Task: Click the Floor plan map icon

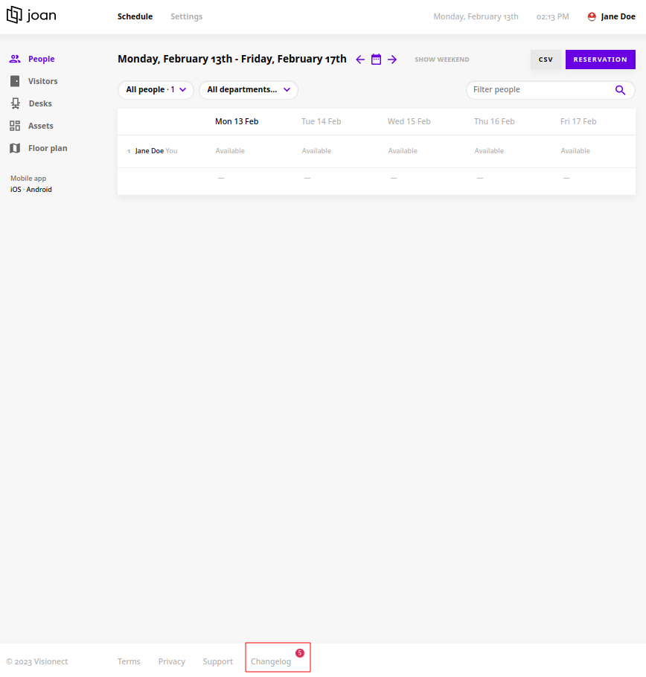Action: [15, 148]
